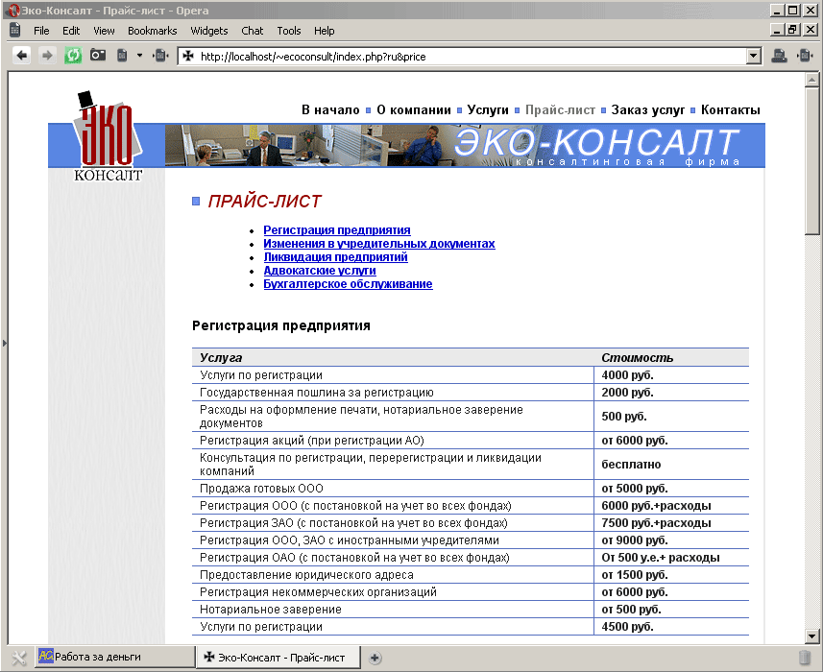
Task: Click the Регистрация акций (при регистрации АО) row
Action: tap(470, 440)
